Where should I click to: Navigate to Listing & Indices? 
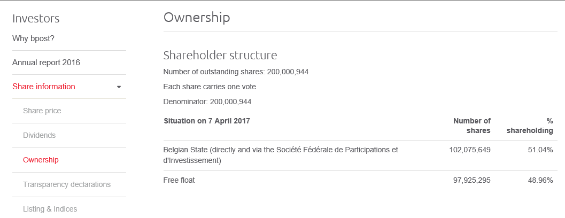[x=50, y=209]
